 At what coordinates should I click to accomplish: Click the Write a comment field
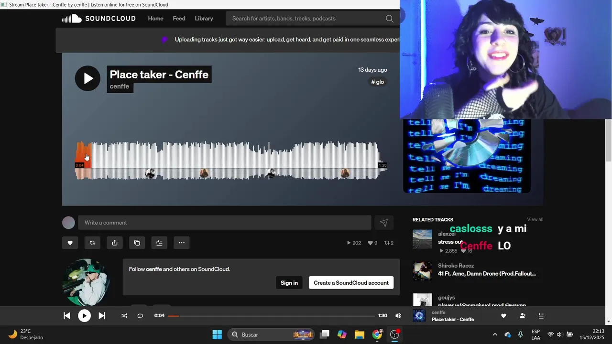(x=225, y=223)
